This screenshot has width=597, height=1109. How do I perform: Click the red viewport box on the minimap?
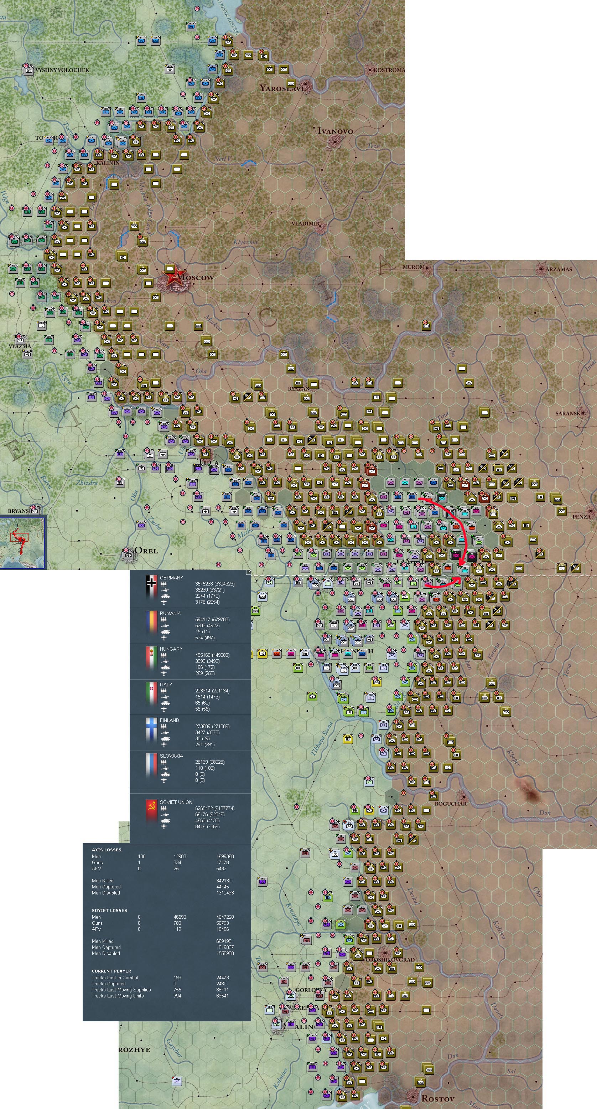pos(19,537)
